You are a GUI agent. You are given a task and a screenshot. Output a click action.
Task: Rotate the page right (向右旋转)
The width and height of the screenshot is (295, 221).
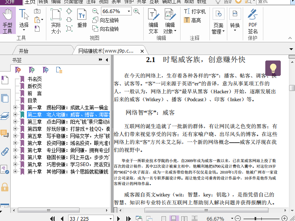106,28
